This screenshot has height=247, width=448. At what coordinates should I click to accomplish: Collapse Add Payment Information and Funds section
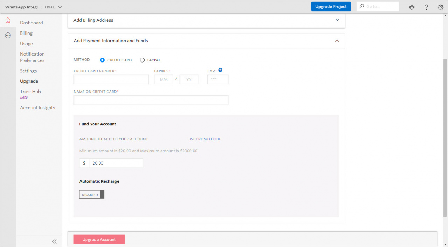click(337, 41)
